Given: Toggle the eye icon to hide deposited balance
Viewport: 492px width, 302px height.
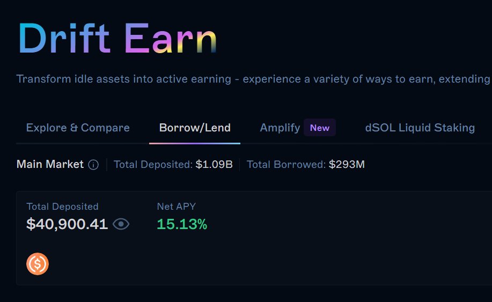Looking at the screenshot, I should [x=121, y=224].
